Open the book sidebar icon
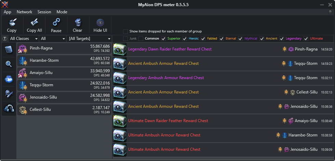This screenshot has height=161, width=335. [9, 49]
